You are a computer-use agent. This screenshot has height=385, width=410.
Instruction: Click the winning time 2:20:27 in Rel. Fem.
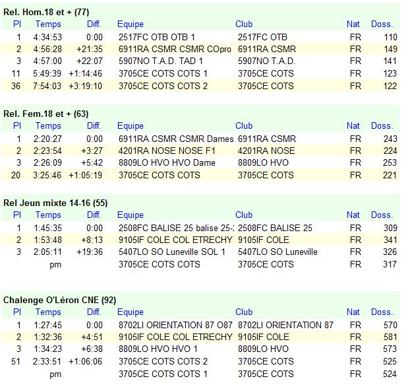49,139
